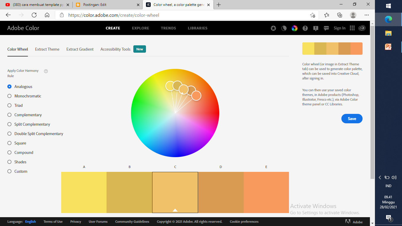Click the Creative Cloud icon
402x226 pixels.
point(362,28)
